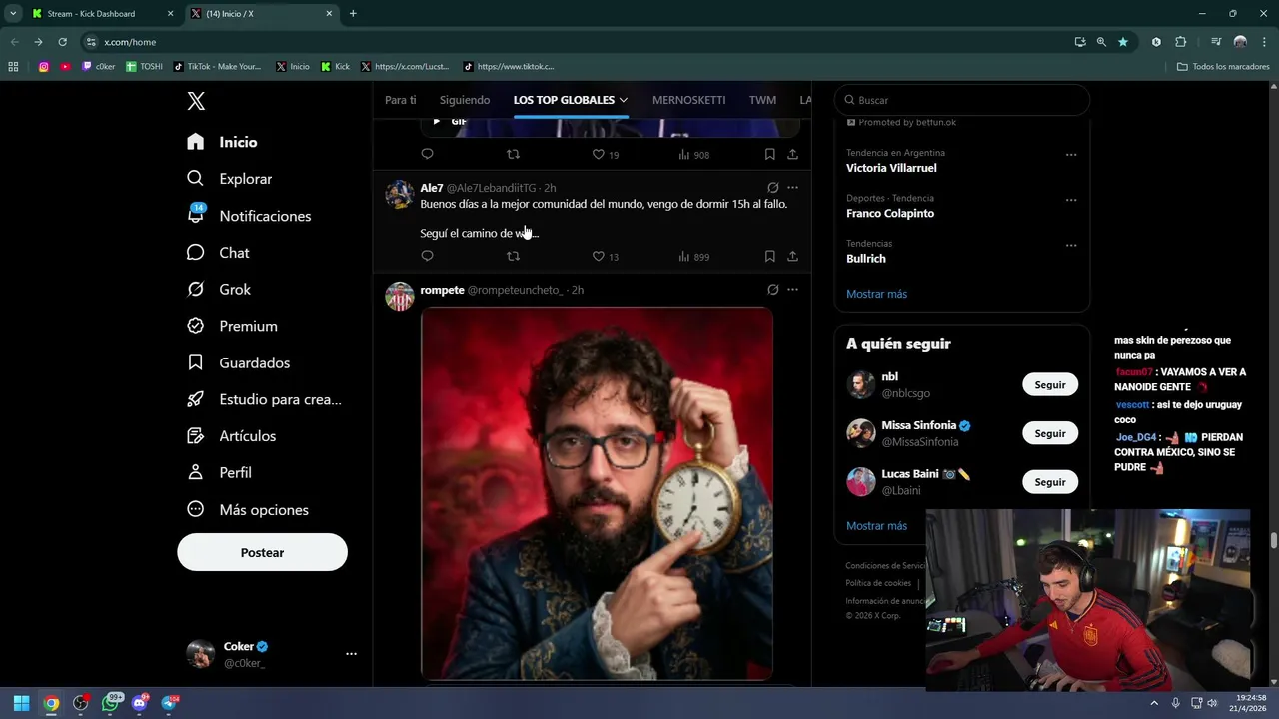Open options for Franco Colapinto trend
The image size is (1279, 719).
[1071, 200]
